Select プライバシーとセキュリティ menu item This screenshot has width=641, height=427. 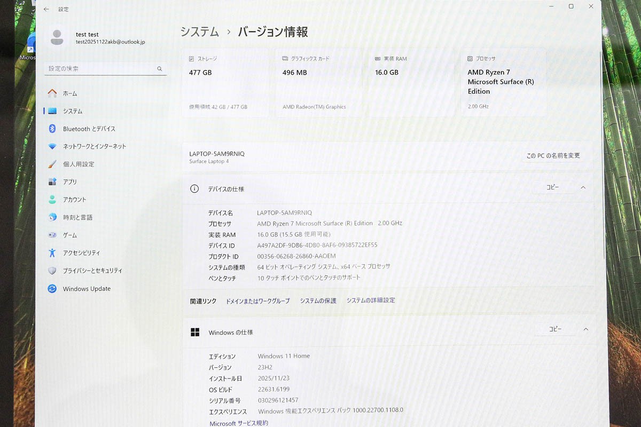pos(92,271)
